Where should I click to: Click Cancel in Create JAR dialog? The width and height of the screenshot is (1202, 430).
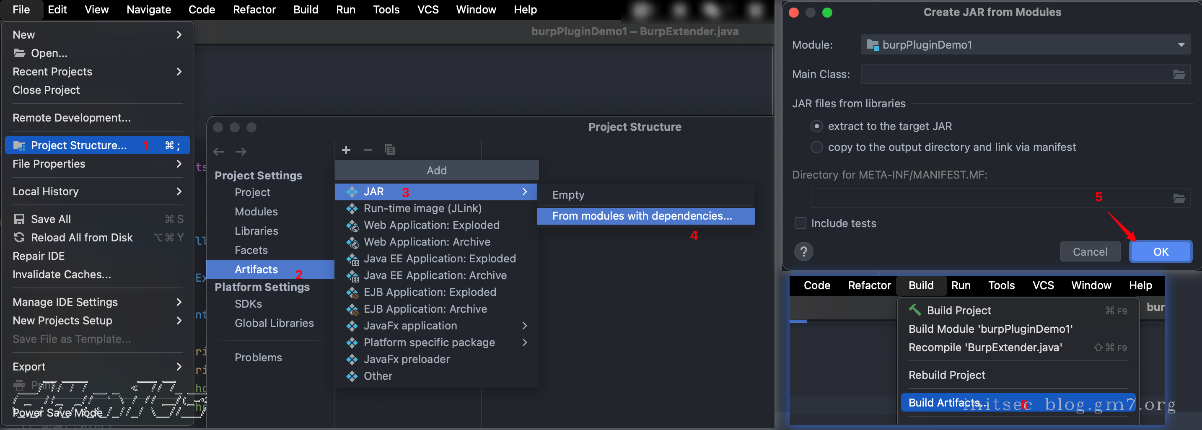[1090, 252]
